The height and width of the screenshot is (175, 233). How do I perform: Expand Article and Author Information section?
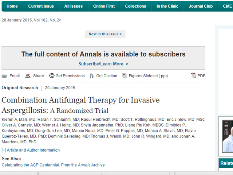pyautogui.click(x=31, y=150)
